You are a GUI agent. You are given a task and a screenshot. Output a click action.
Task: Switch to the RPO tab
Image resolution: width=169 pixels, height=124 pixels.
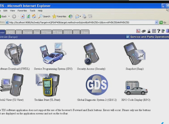[x=76, y=32]
